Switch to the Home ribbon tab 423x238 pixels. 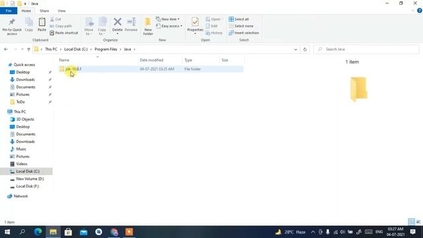point(26,11)
